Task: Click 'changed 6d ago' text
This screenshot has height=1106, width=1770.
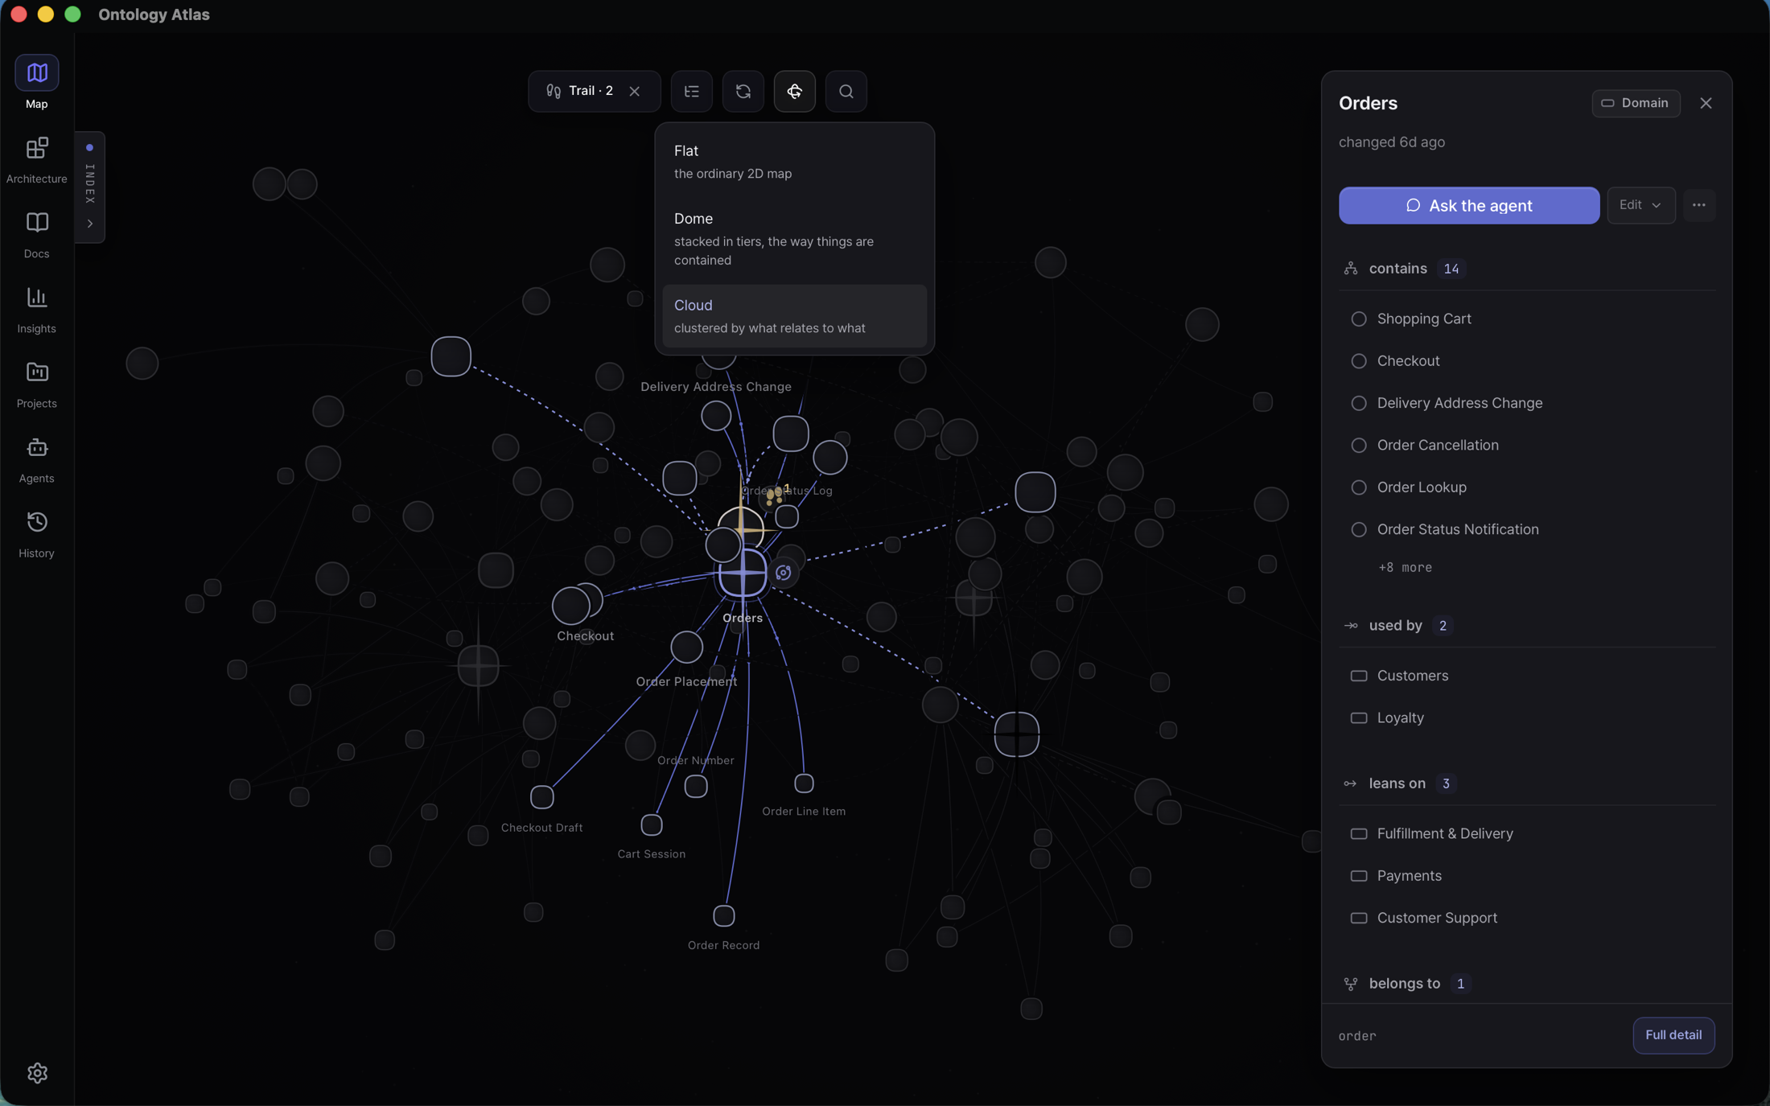Action: (1392, 142)
